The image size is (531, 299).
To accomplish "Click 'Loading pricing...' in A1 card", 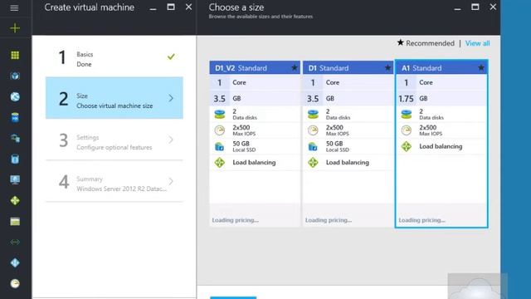I will point(422,220).
